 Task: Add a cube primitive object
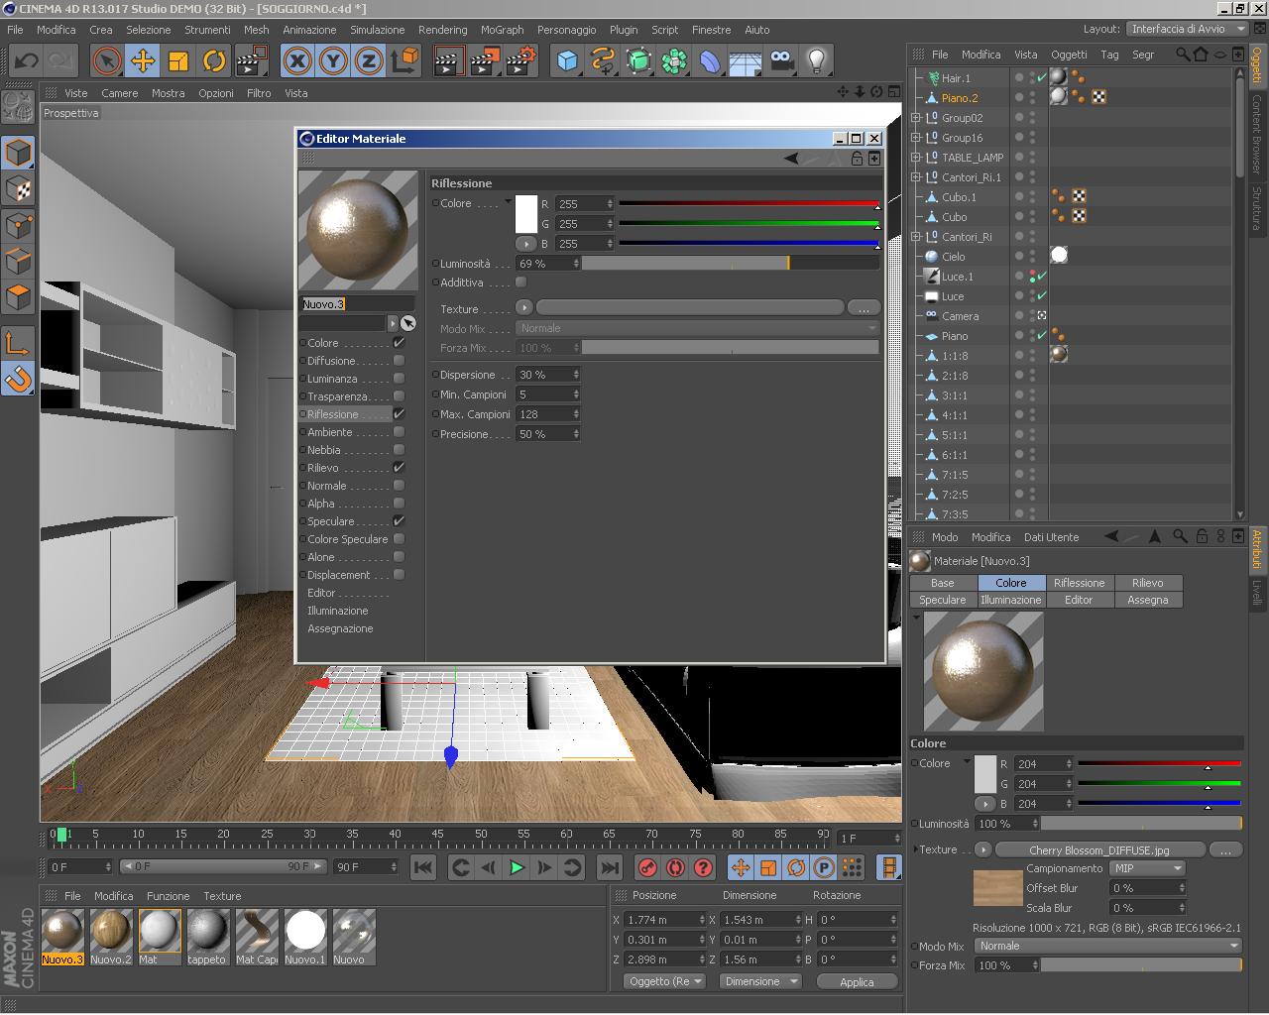pyautogui.click(x=567, y=61)
